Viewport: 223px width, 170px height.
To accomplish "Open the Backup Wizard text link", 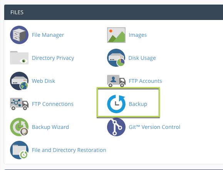I will tap(50, 127).
